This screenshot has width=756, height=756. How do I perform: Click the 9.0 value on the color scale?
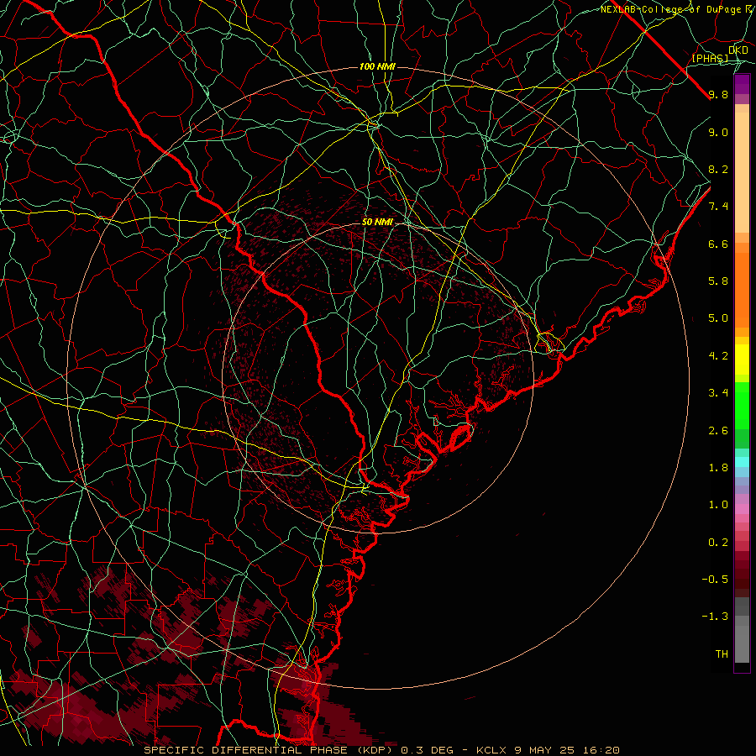[718, 132]
